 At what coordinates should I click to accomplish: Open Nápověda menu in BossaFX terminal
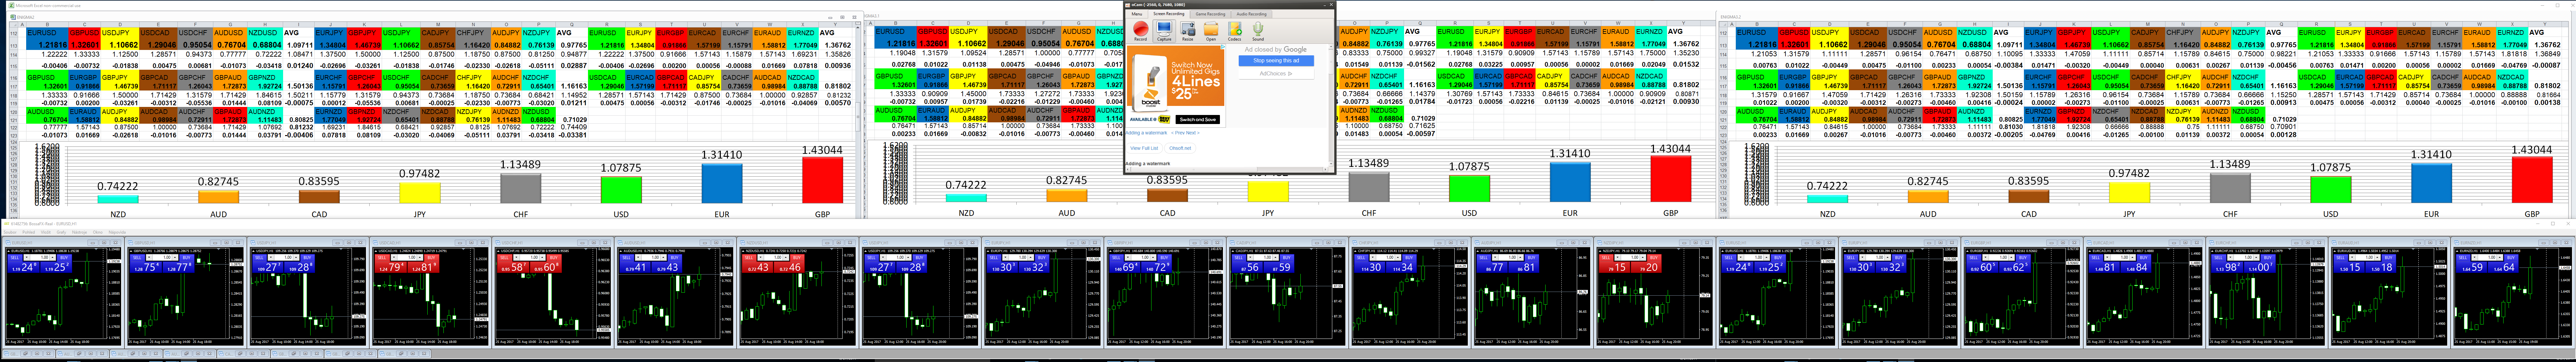(117, 232)
